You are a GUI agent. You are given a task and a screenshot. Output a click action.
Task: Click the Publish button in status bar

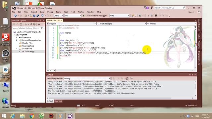[x=191, y=105]
